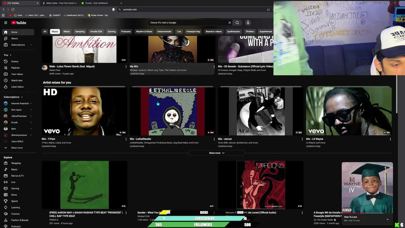Open Playlists in the sidebar
The image size is (405, 228).
18,68
